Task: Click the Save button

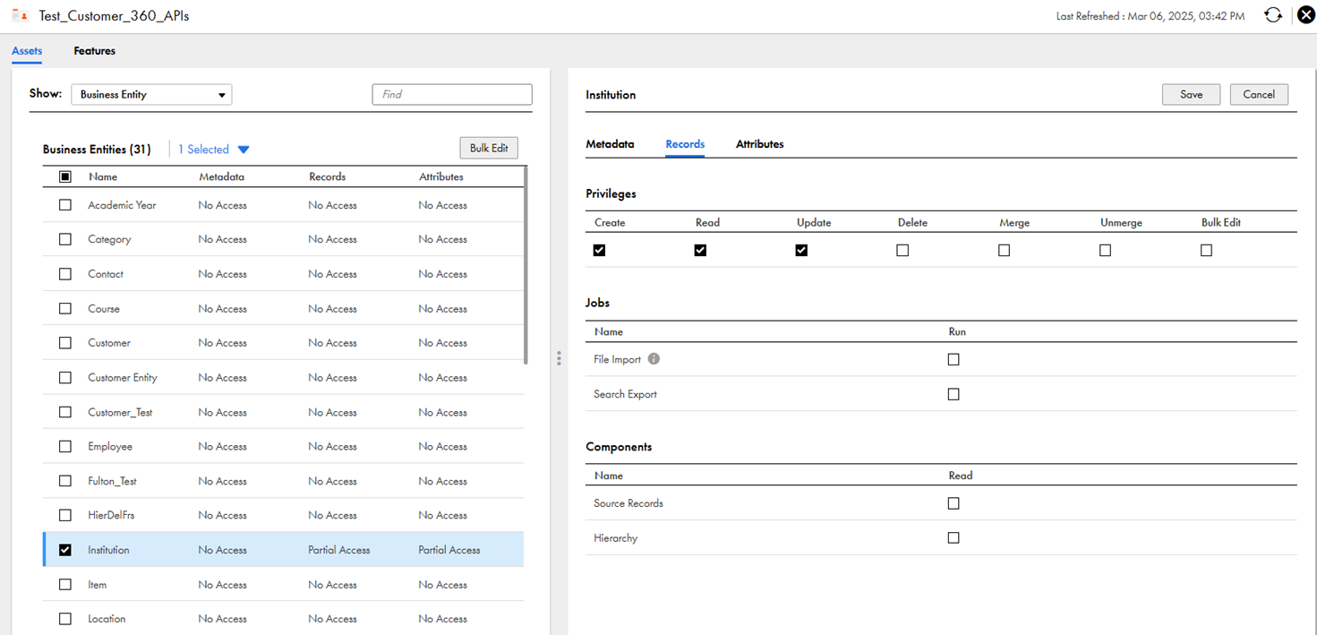Action: (x=1191, y=94)
